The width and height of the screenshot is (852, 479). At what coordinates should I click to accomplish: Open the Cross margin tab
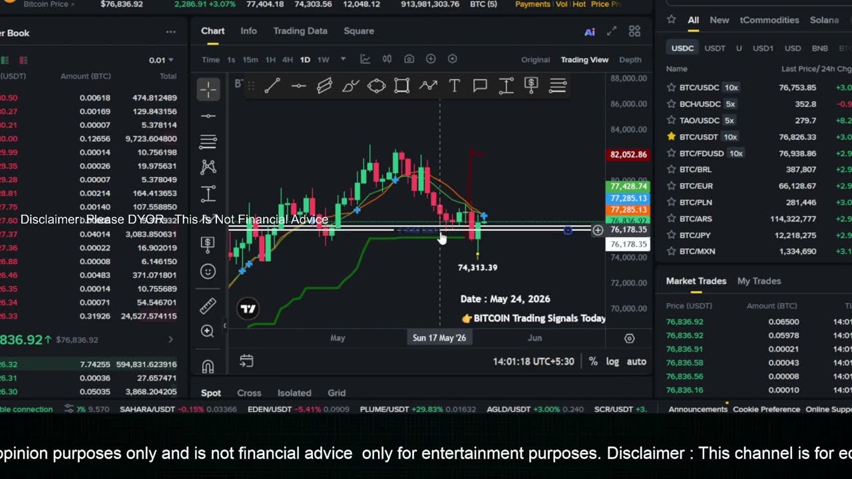249,393
